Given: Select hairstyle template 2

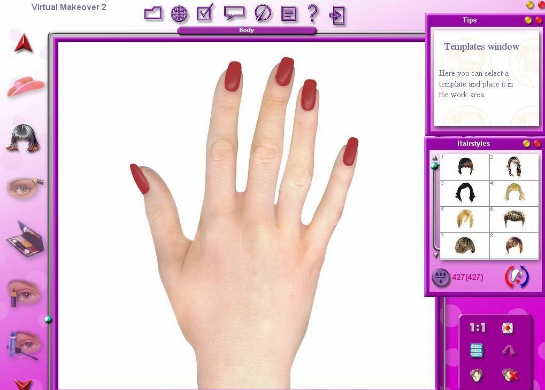Looking at the screenshot, I should [x=514, y=167].
